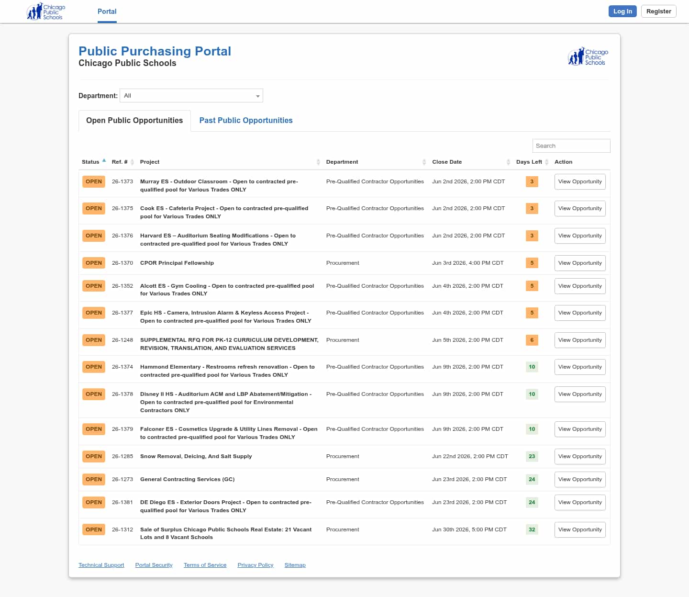Sort by Close Date column arrows

pos(508,162)
